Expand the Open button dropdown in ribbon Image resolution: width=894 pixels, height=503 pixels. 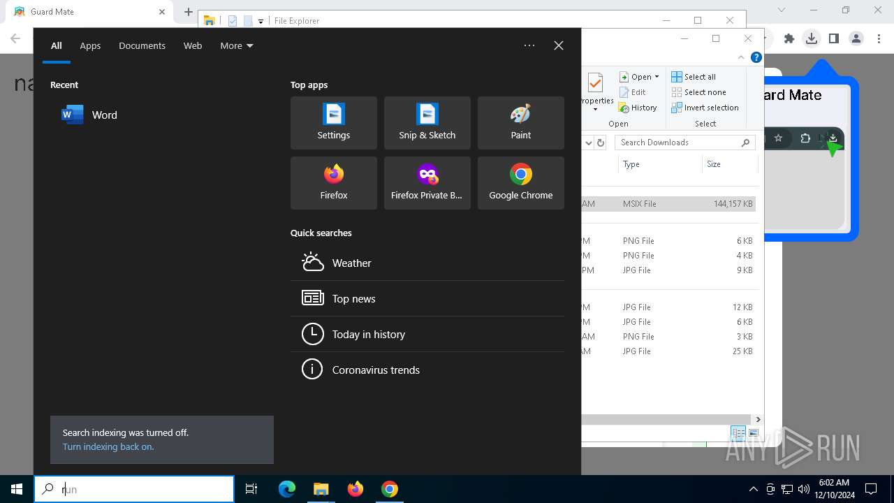[657, 77]
